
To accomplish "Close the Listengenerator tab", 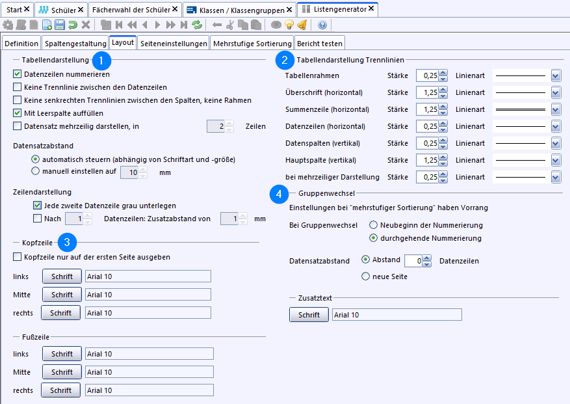I will coord(371,8).
